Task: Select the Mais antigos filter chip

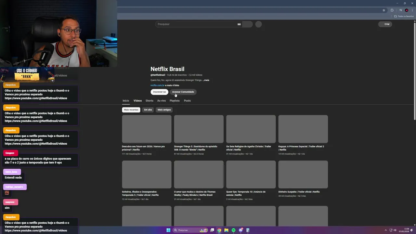Action: pos(164,110)
